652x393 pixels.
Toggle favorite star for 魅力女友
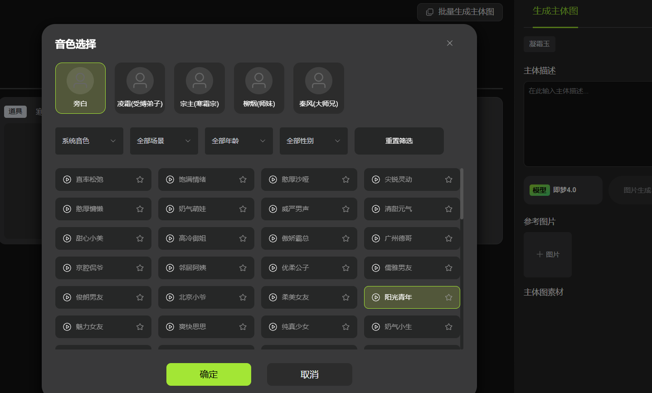point(140,327)
